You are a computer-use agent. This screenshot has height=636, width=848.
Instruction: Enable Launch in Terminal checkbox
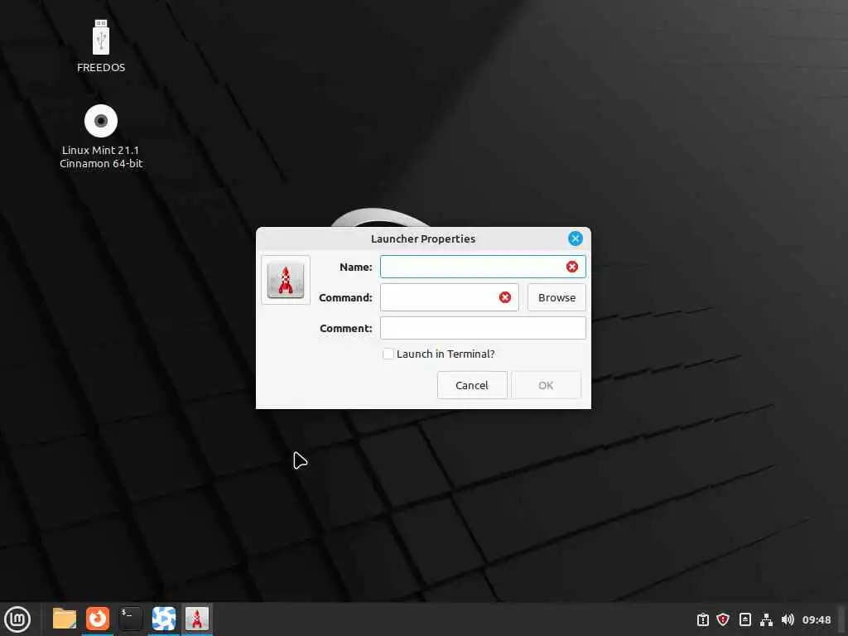pos(388,354)
